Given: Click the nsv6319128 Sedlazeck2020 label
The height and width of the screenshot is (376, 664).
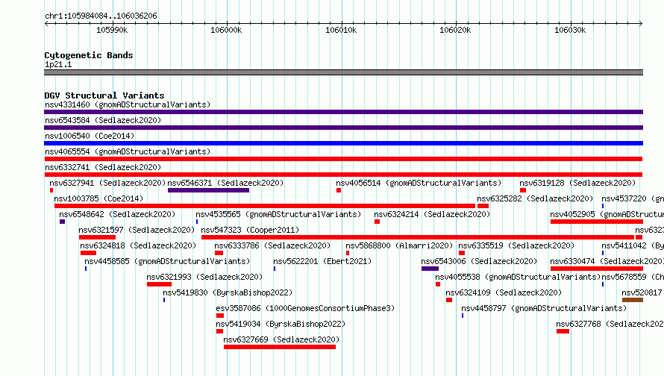Looking at the screenshot, I should pos(577,183).
